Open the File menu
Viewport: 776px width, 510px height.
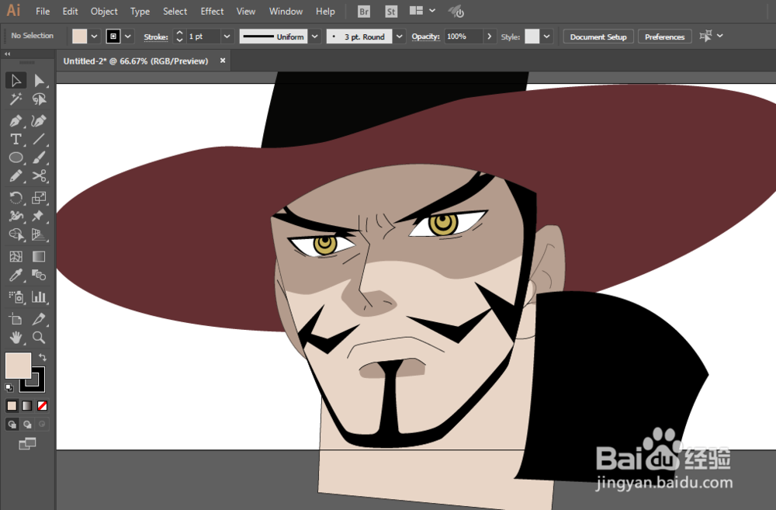click(x=43, y=12)
